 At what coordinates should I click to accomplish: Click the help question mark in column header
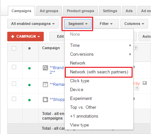tap(136, 48)
